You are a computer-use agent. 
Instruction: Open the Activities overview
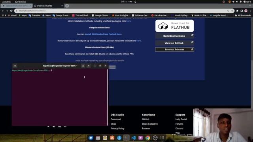click(6, 2)
